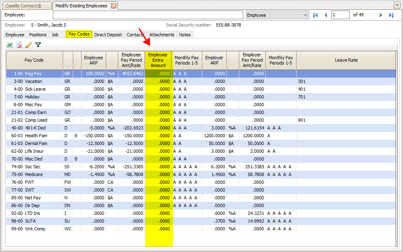
Task: Switch to the Caselle Connect tab
Action: [26, 6]
